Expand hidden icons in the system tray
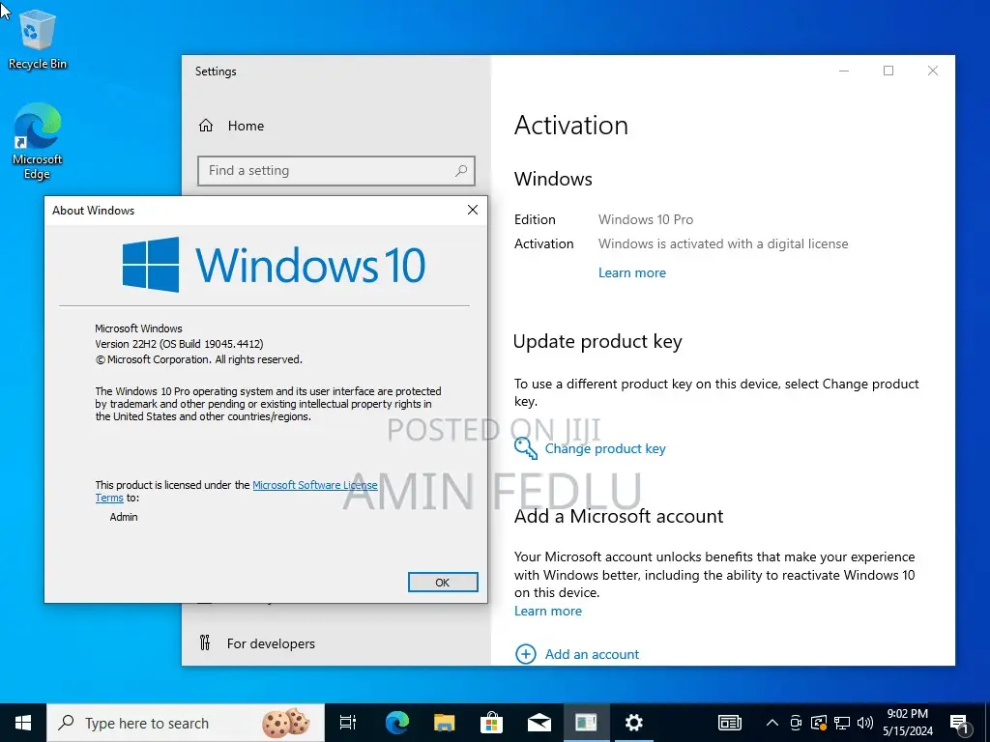Viewport: 990px width, 742px height. tap(772, 723)
